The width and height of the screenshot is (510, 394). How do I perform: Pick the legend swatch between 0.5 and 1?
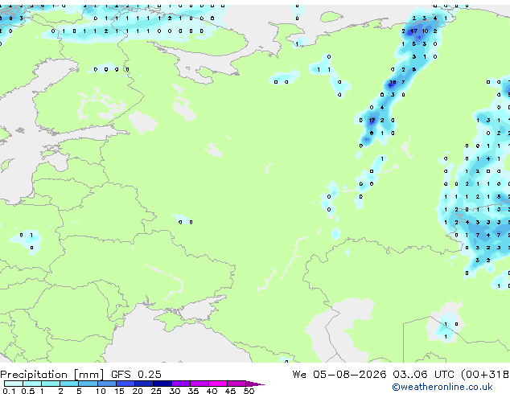point(32,384)
